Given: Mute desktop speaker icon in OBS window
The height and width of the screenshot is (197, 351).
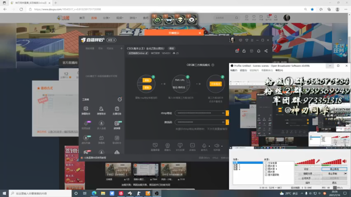Looking at the screenshot, I should coord(344,161).
